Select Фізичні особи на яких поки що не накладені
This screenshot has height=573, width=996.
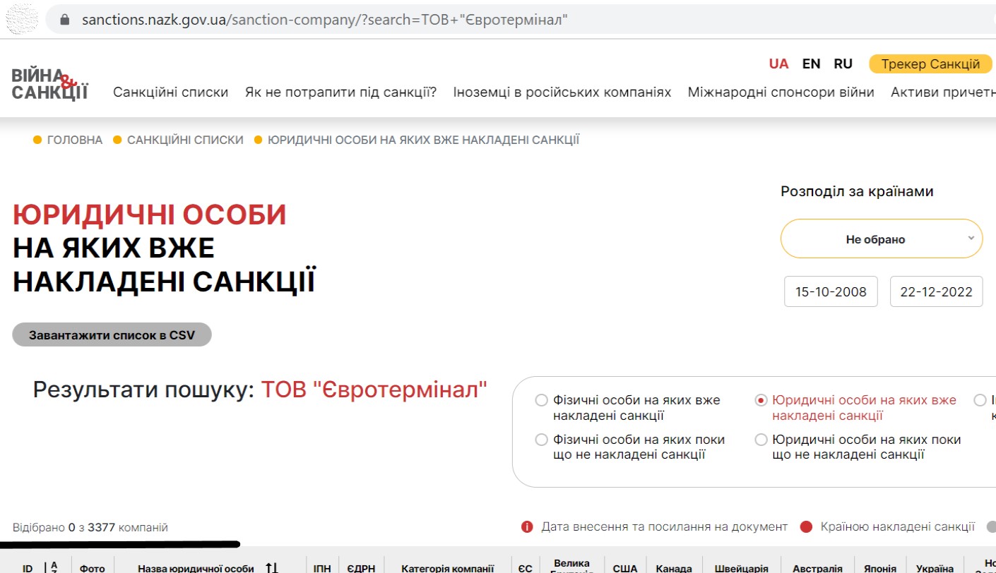541,440
